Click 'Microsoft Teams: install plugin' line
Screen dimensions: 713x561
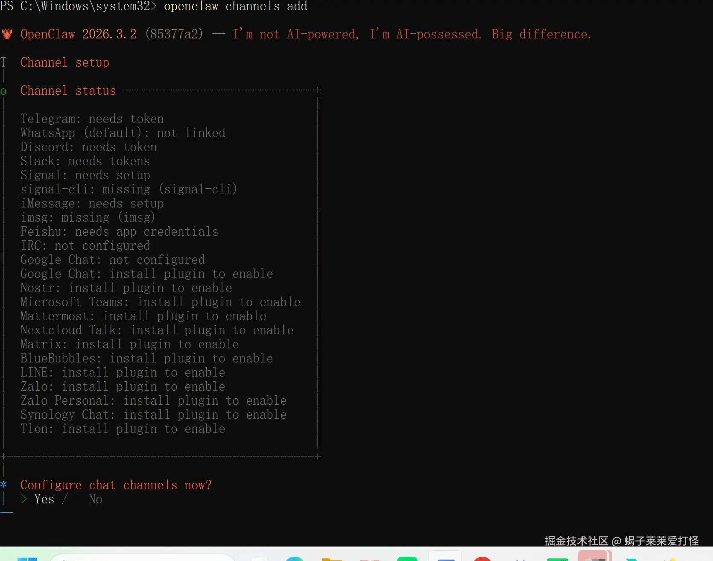point(161,302)
